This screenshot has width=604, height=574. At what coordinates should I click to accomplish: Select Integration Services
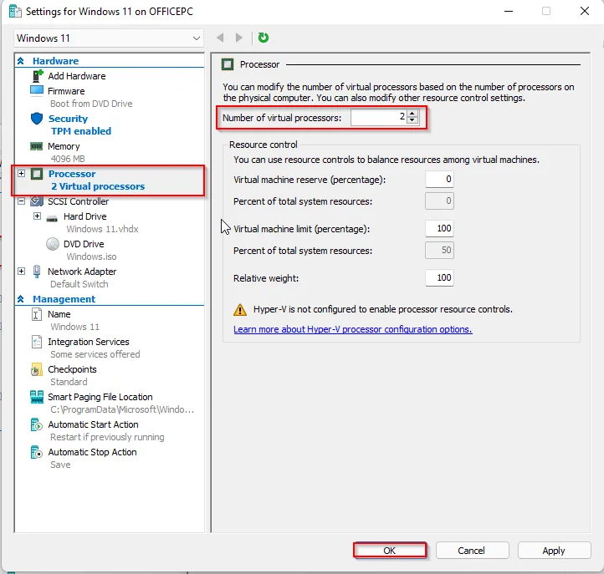click(x=89, y=342)
